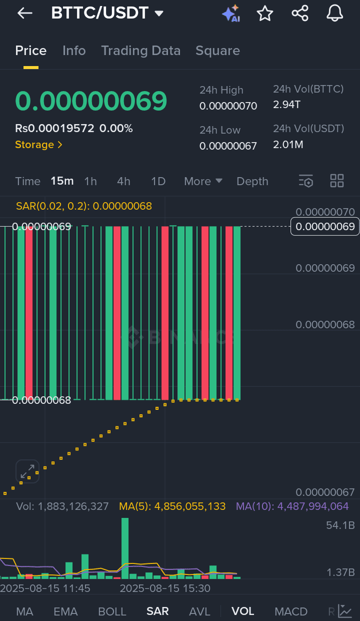Switch to the Info tab
The height and width of the screenshot is (621, 360).
[x=74, y=51]
